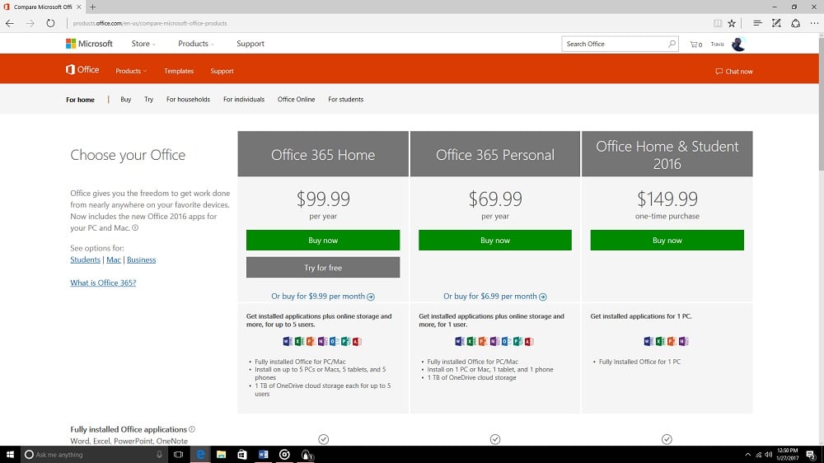Image resolution: width=824 pixels, height=463 pixels.
Task: Open the Edge Hub icon
Action: [x=757, y=23]
